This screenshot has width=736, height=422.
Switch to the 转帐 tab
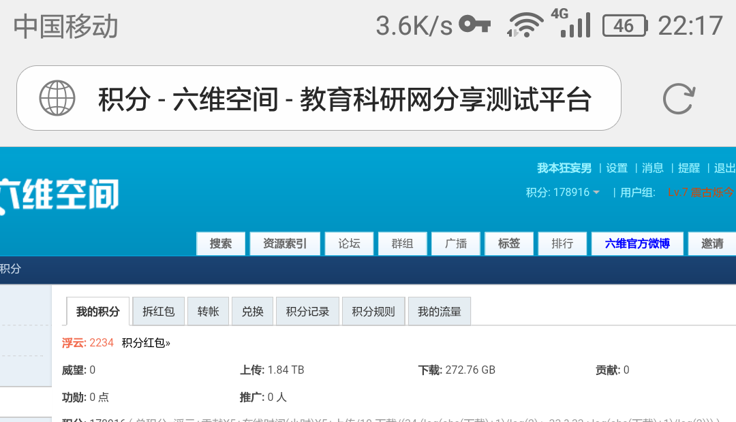pos(208,311)
